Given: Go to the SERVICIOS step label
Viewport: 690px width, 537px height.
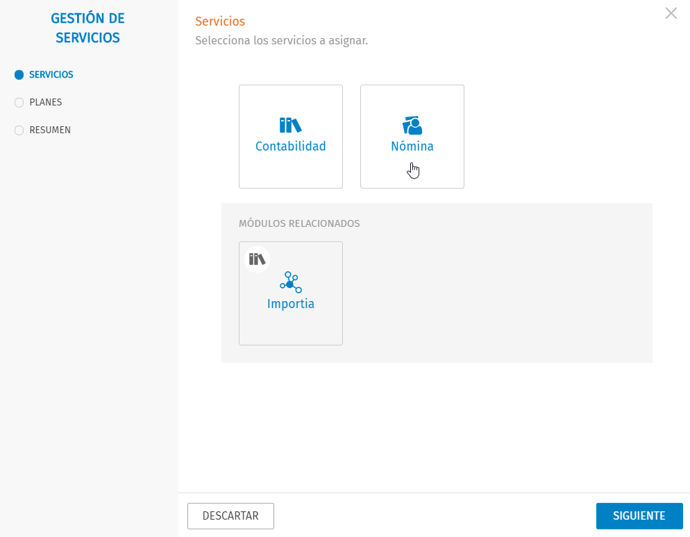Looking at the screenshot, I should pos(51,75).
